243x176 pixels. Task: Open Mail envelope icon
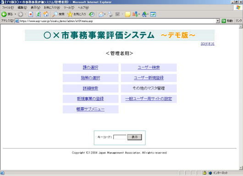[101, 14]
